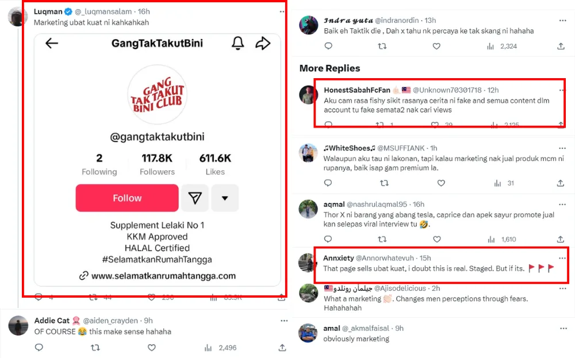Image resolution: width=575 pixels, height=358 pixels.
Task: Expand the dropdown arrow next to Follow
Action: (225, 198)
